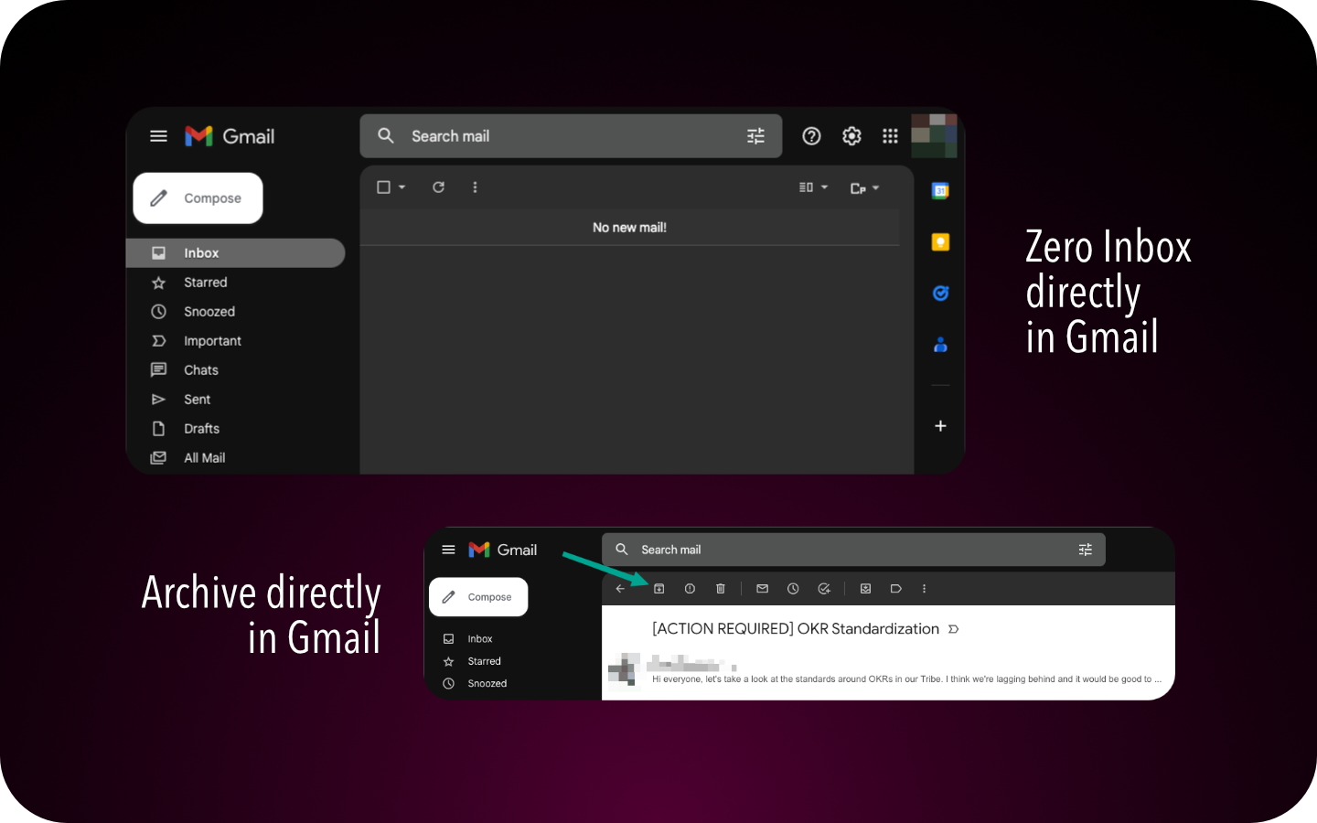Viewport: 1317px width, 823px height.
Task: Mark the email as unread
Action: (762, 589)
